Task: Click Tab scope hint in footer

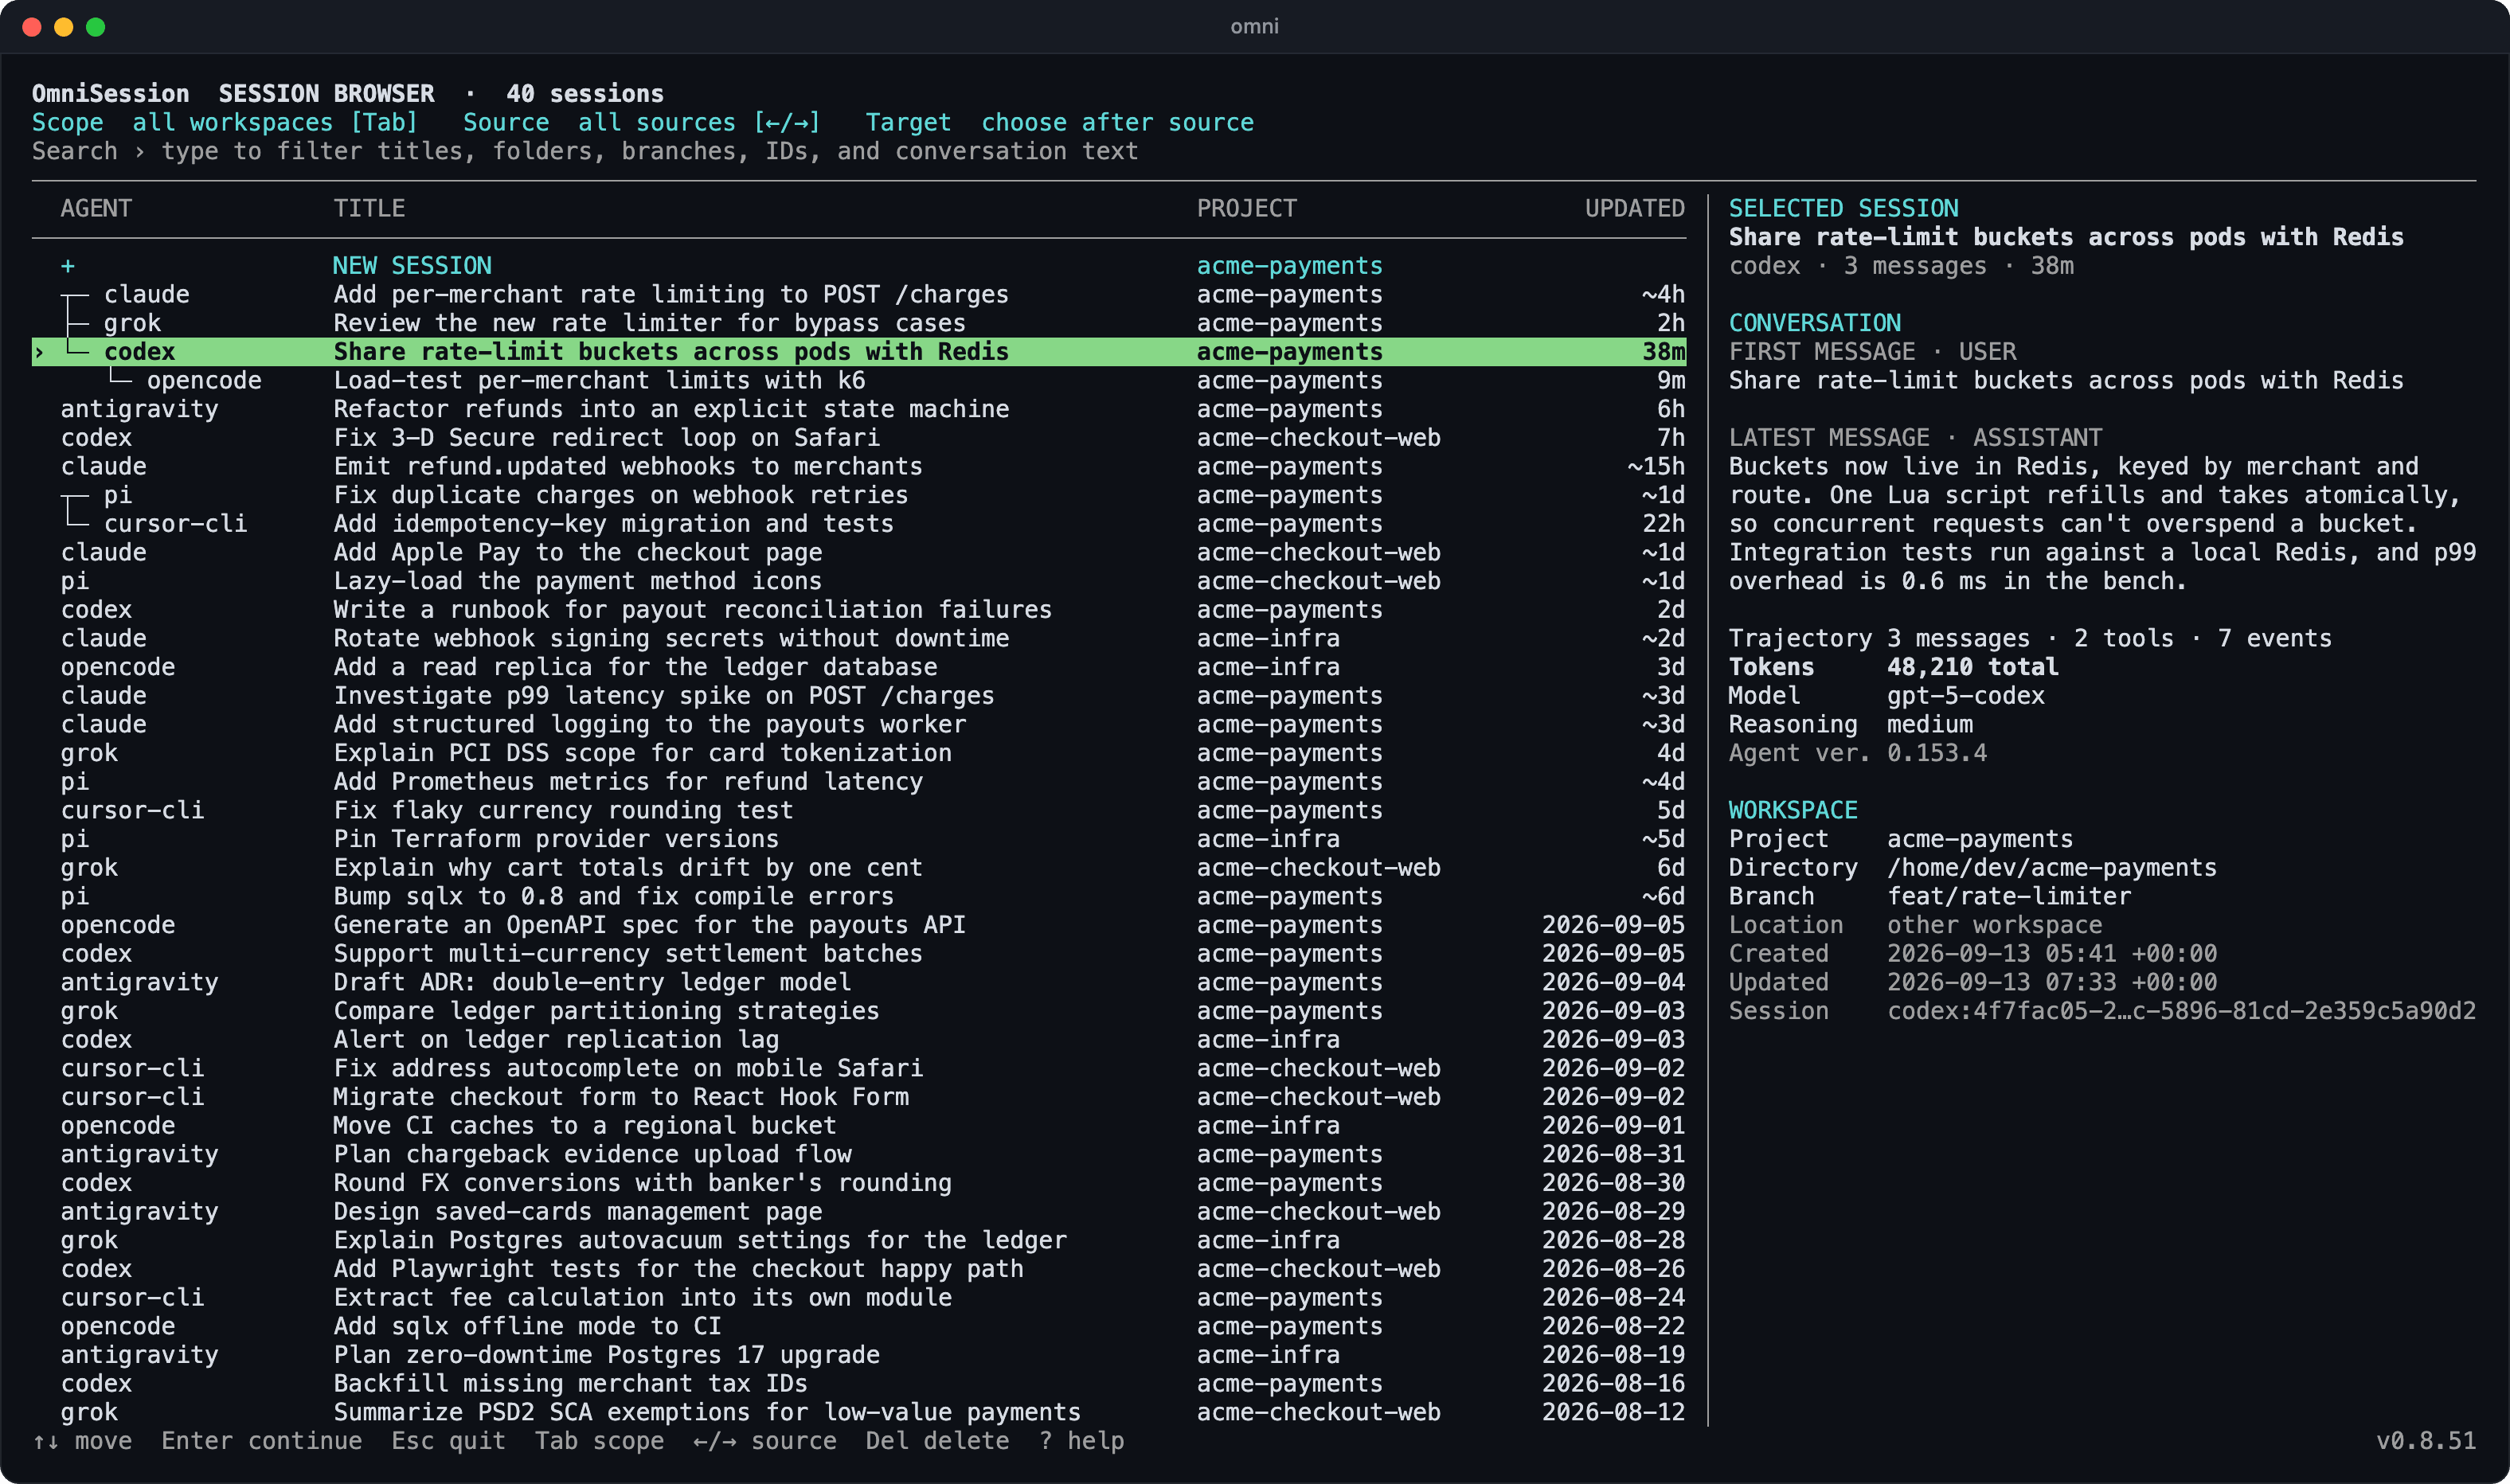Action: click(599, 1441)
